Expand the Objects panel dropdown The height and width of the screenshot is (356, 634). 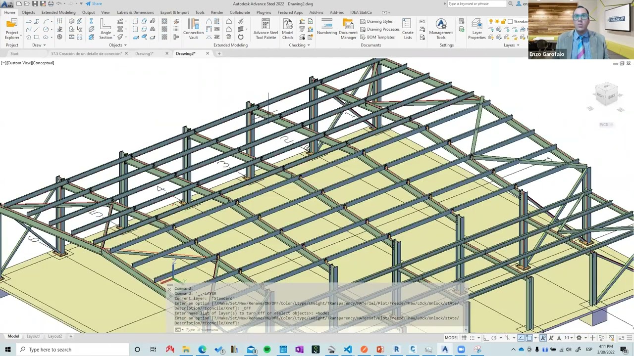coord(117,45)
